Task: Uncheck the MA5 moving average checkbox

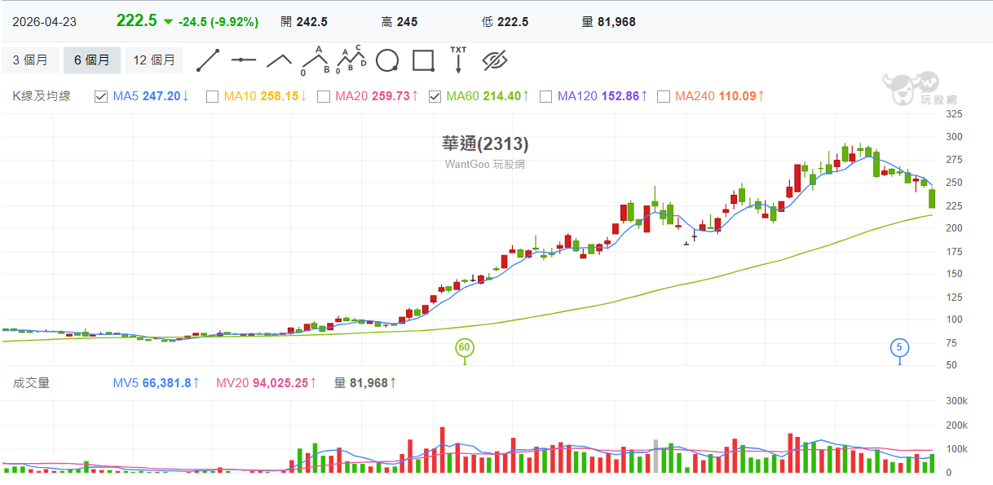Action: pyautogui.click(x=101, y=96)
